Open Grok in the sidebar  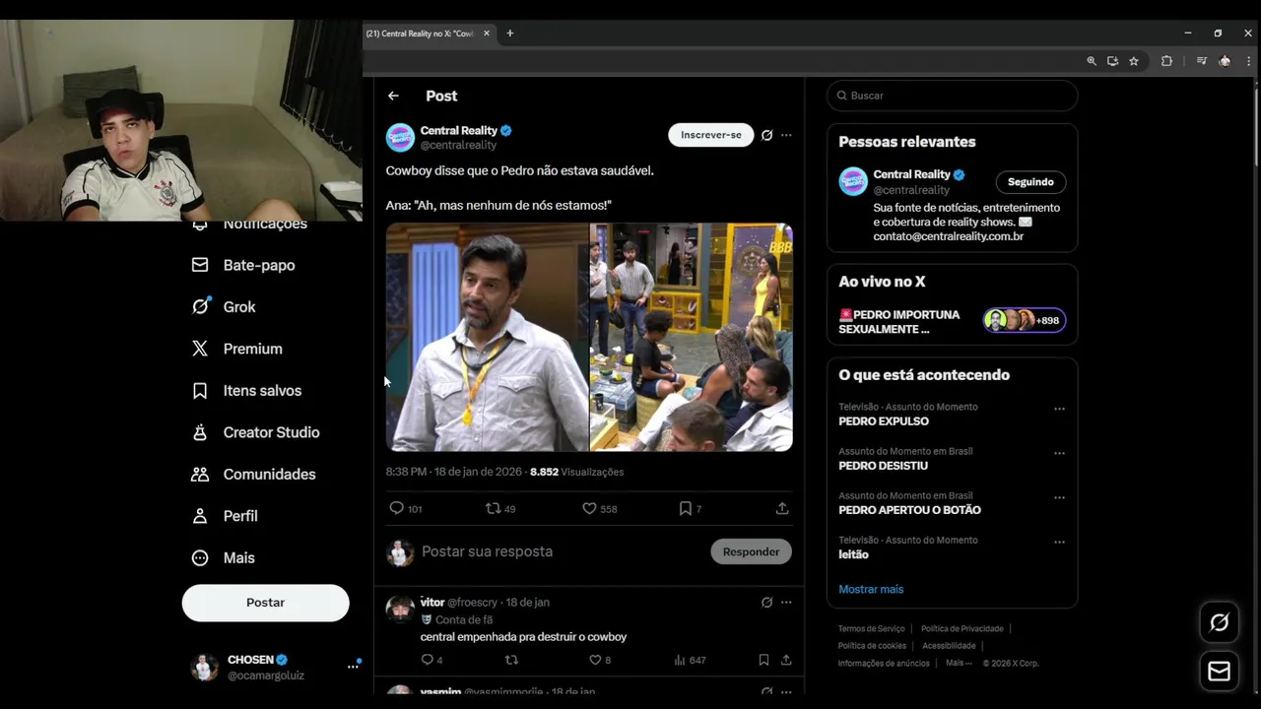[224, 307]
